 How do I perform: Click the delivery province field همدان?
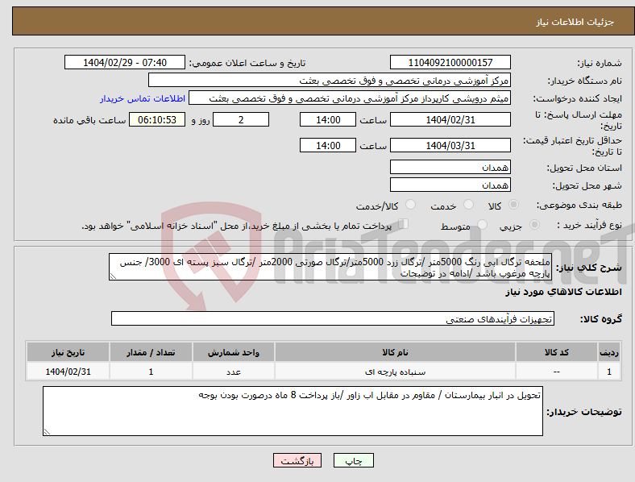pos(450,167)
